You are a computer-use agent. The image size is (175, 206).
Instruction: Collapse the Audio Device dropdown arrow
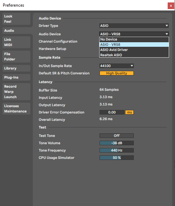[167, 34]
